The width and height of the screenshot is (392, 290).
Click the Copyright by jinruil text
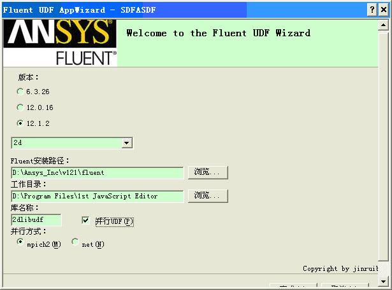tap(340, 268)
